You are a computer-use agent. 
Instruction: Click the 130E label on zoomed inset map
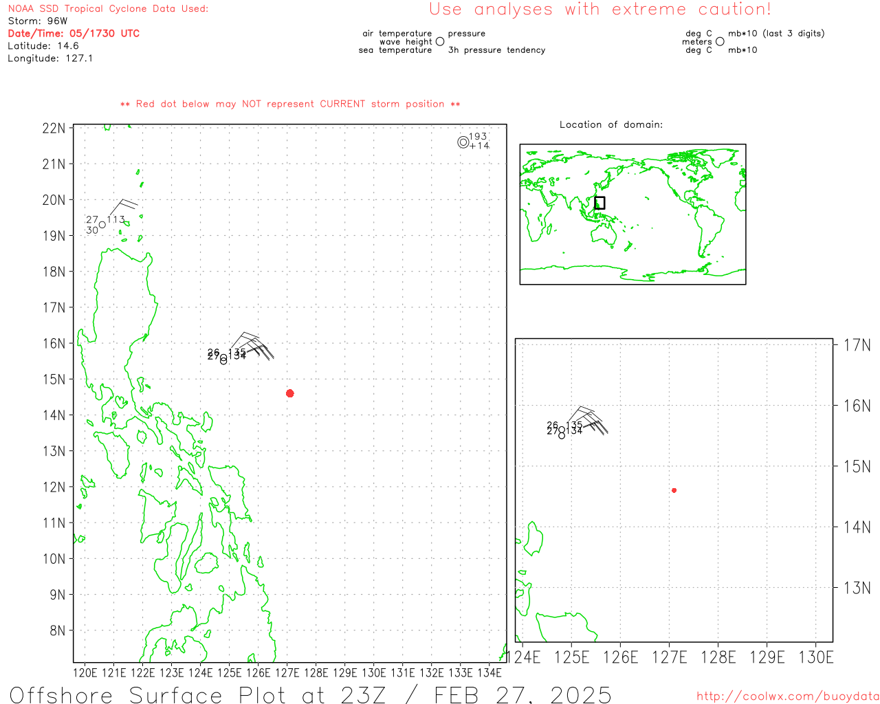[x=816, y=657]
